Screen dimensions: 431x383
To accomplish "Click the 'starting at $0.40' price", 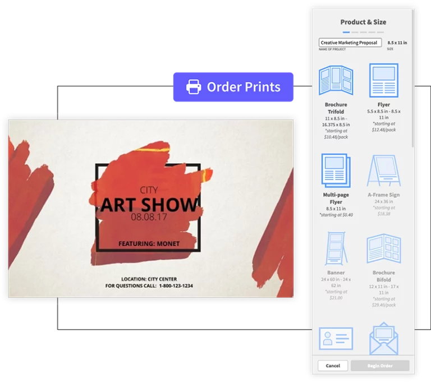I will pyautogui.click(x=336, y=215).
